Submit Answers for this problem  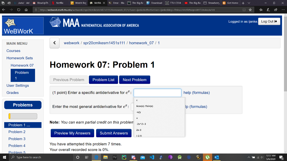coord(114,133)
